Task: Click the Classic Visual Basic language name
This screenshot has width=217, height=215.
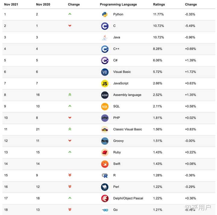Action: click(127, 129)
